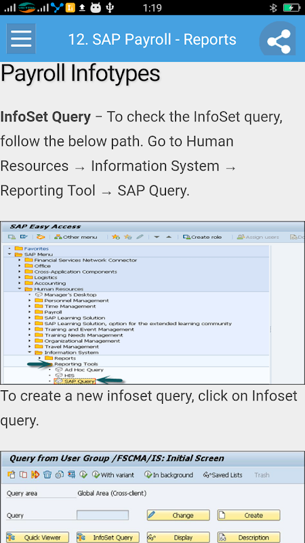
Task: Select SAP Learning Solution extended community folder
Action: click(134, 324)
